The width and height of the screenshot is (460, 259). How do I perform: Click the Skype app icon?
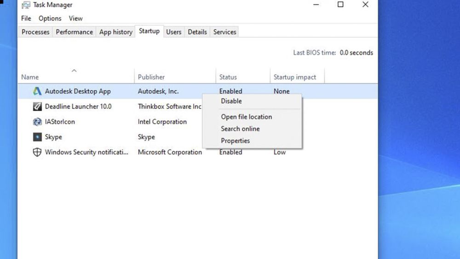[37, 137]
